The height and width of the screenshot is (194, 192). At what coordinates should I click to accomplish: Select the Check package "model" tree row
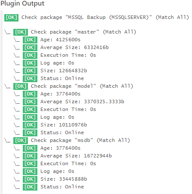point(69,86)
